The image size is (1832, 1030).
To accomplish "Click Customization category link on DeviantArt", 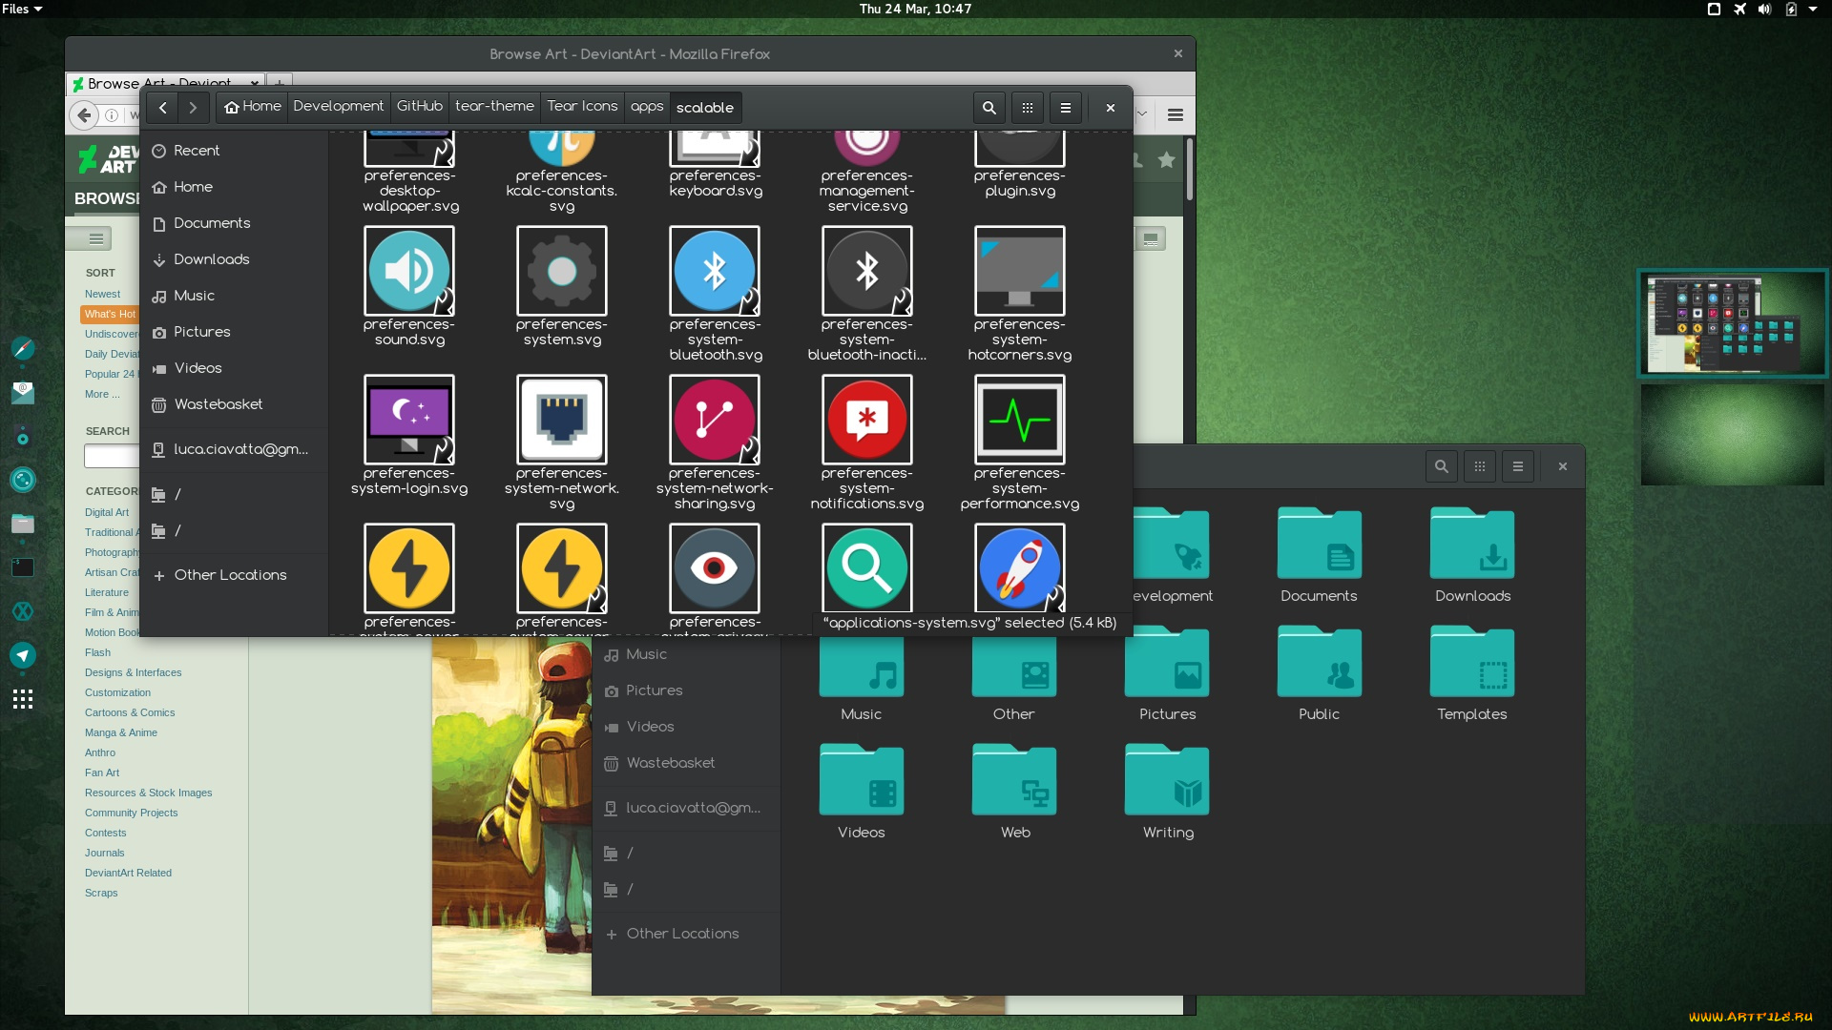I will tap(117, 692).
